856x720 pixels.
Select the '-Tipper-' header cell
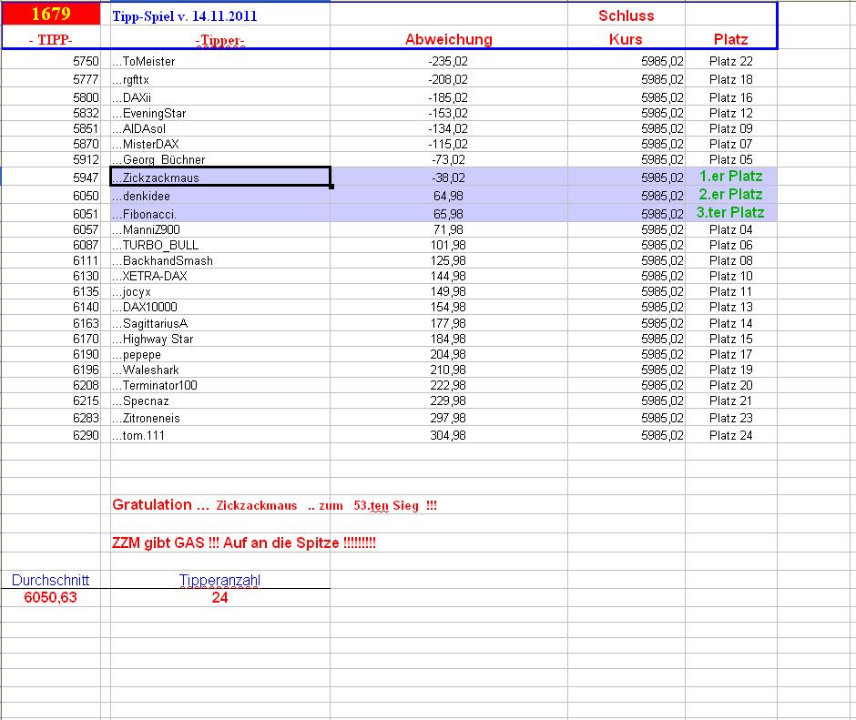click(220, 39)
